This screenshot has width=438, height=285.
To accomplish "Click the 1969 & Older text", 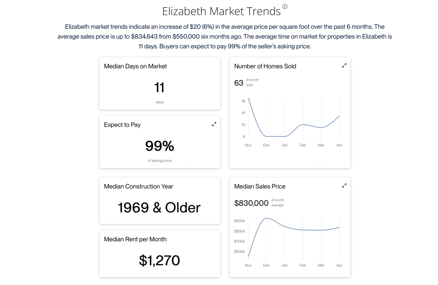I will (x=159, y=208).
